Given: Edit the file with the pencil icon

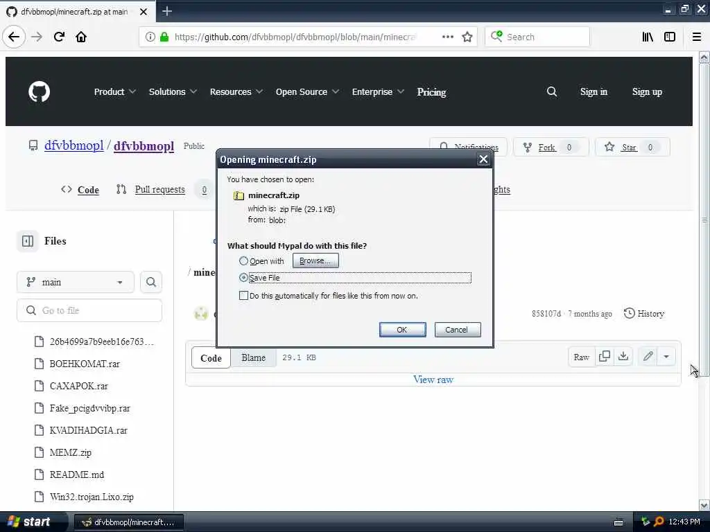Looking at the screenshot, I should pyautogui.click(x=648, y=357).
